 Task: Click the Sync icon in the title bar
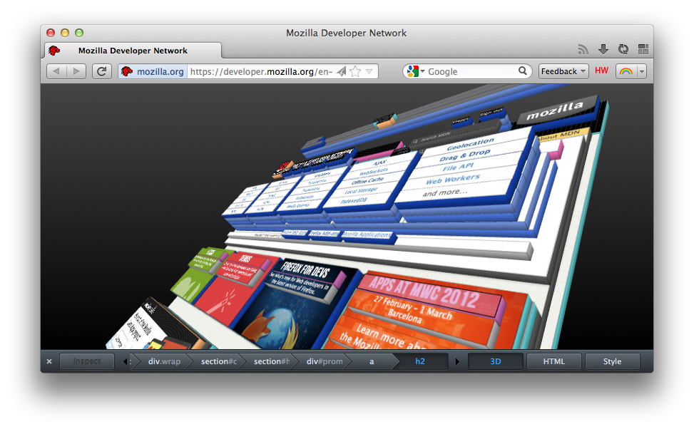[x=623, y=48]
